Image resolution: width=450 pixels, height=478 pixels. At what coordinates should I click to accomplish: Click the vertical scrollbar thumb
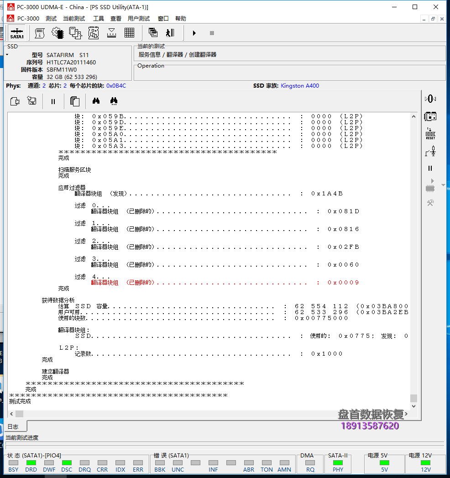[x=413, y=398]
